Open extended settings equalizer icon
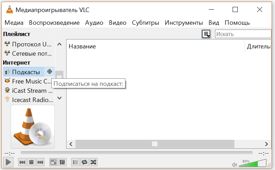 (x=62, y=162)
